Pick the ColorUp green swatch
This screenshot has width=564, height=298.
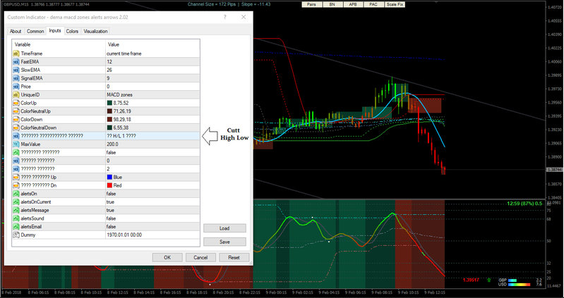pyautogui.click(x=109, y=103)
